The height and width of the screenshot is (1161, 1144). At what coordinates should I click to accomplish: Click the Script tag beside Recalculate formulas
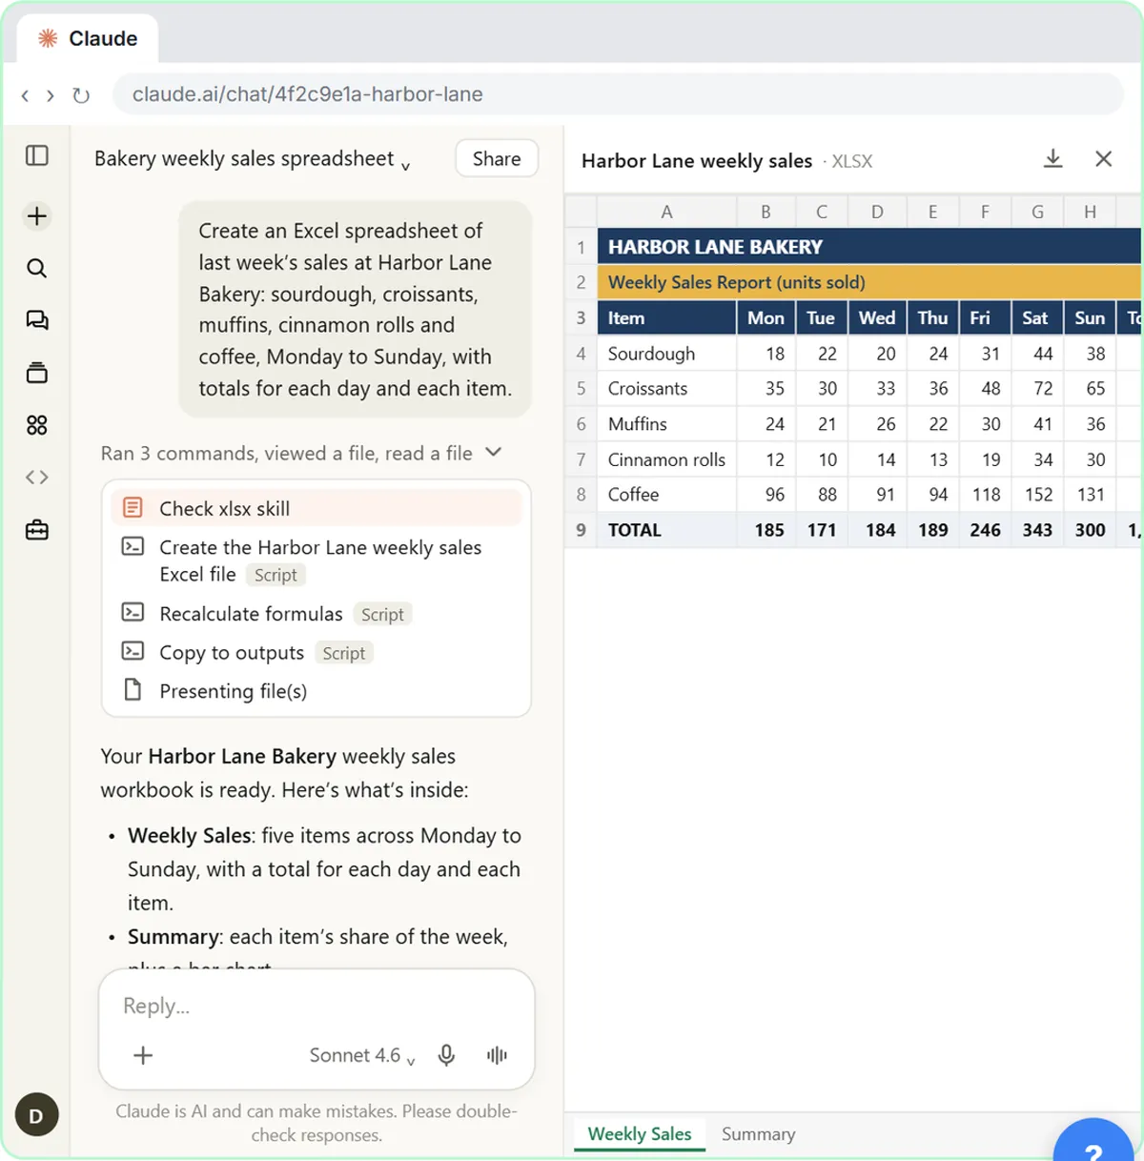tap(382, 615)
